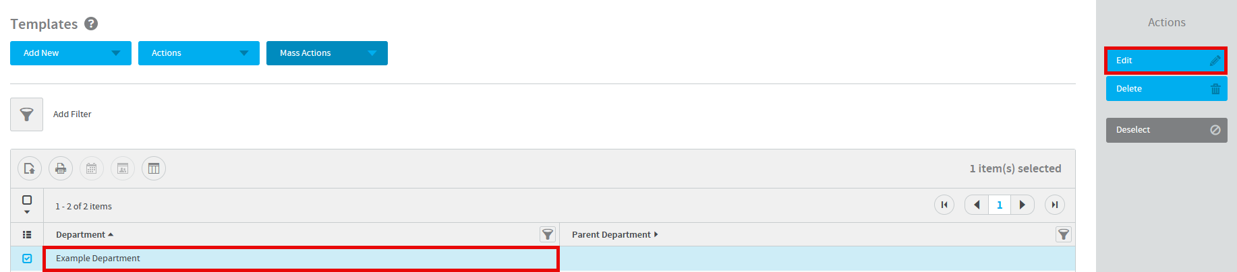Uncheck the Example Department row checkbox

click(x=27, y=259)
